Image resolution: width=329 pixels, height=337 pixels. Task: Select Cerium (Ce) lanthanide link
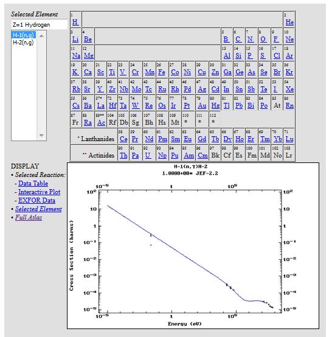123,139
